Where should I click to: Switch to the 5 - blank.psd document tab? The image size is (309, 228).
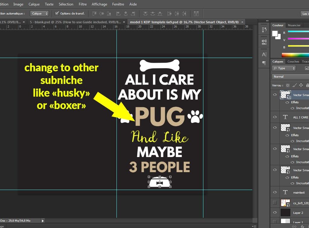(75, 22)
